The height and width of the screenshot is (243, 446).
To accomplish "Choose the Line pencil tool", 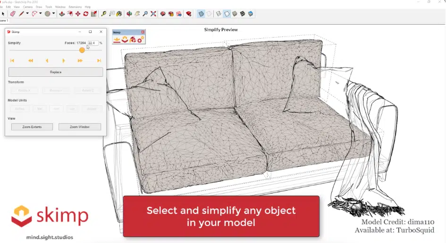I will point(21,14).
